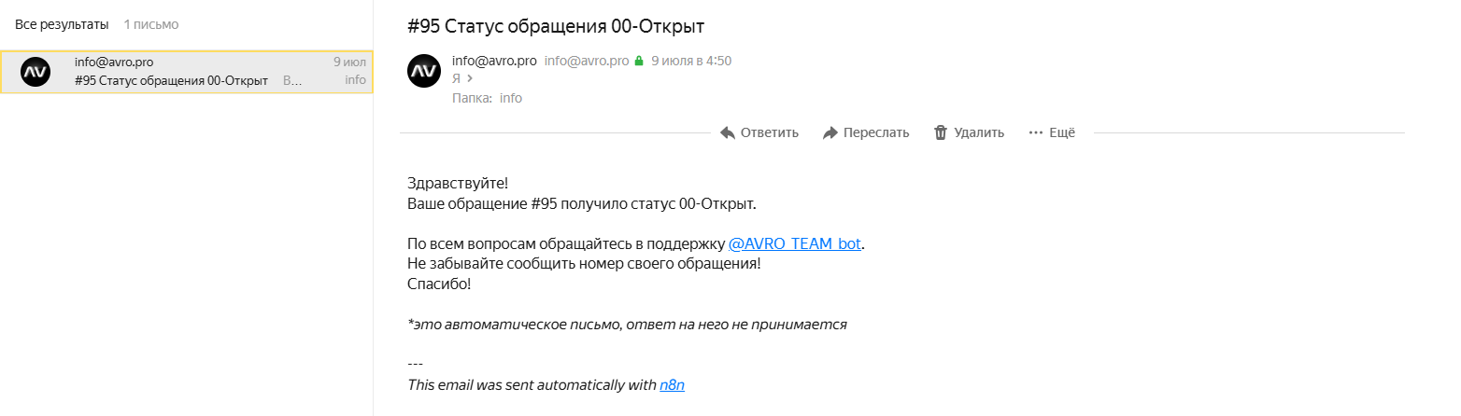Click the date 9 июля в 4:50
Image resolution: width=1461 pixels, height=416 pixels.
click(x=691, y=61)
